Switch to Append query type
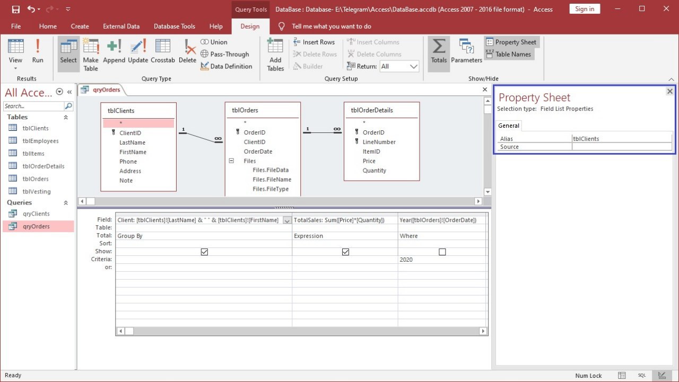Viewport: 679px width, 382px height. pyautogui.click(x=114, y=51)
